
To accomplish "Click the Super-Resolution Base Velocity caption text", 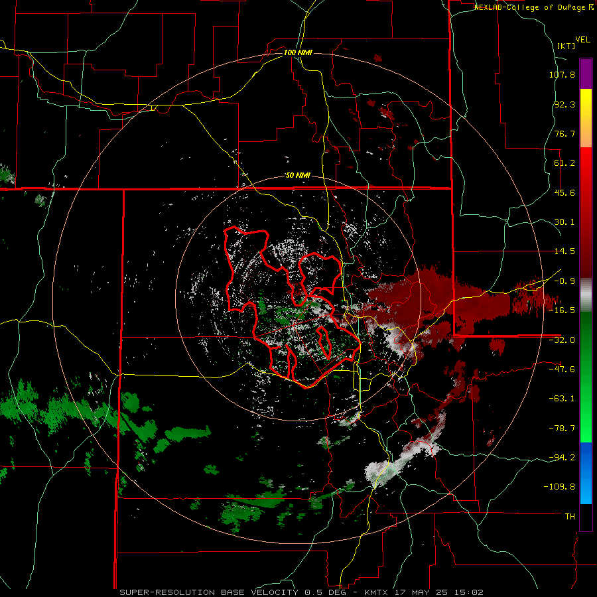I will coord(209,592).
